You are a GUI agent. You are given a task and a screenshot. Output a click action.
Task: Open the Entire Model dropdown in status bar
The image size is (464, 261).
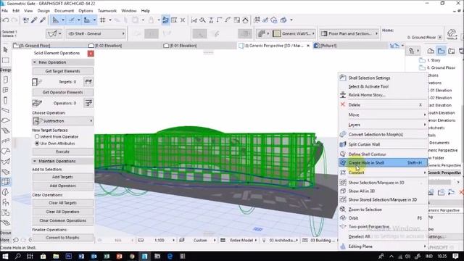[x=244, y=240]
